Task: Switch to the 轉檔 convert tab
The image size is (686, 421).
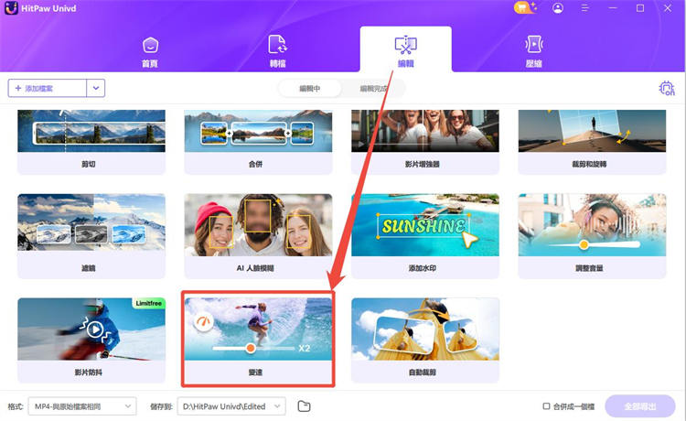Action: [x=277, y=51]
